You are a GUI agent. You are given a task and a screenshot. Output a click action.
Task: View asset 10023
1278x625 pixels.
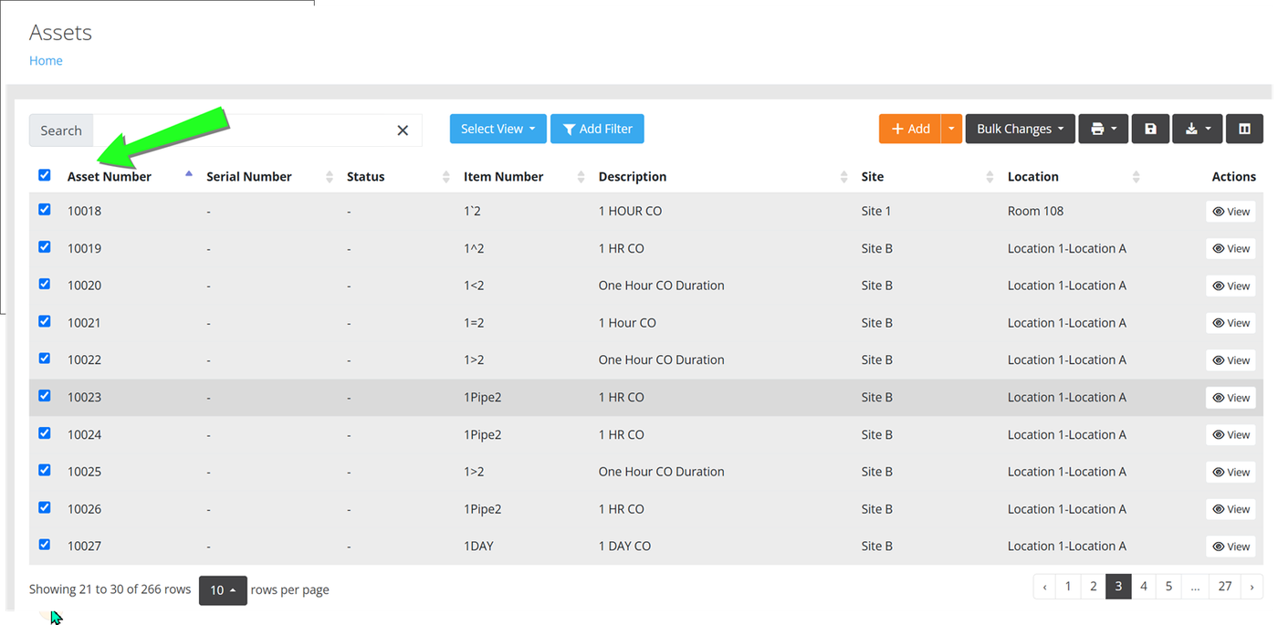tap(1231, 398)
